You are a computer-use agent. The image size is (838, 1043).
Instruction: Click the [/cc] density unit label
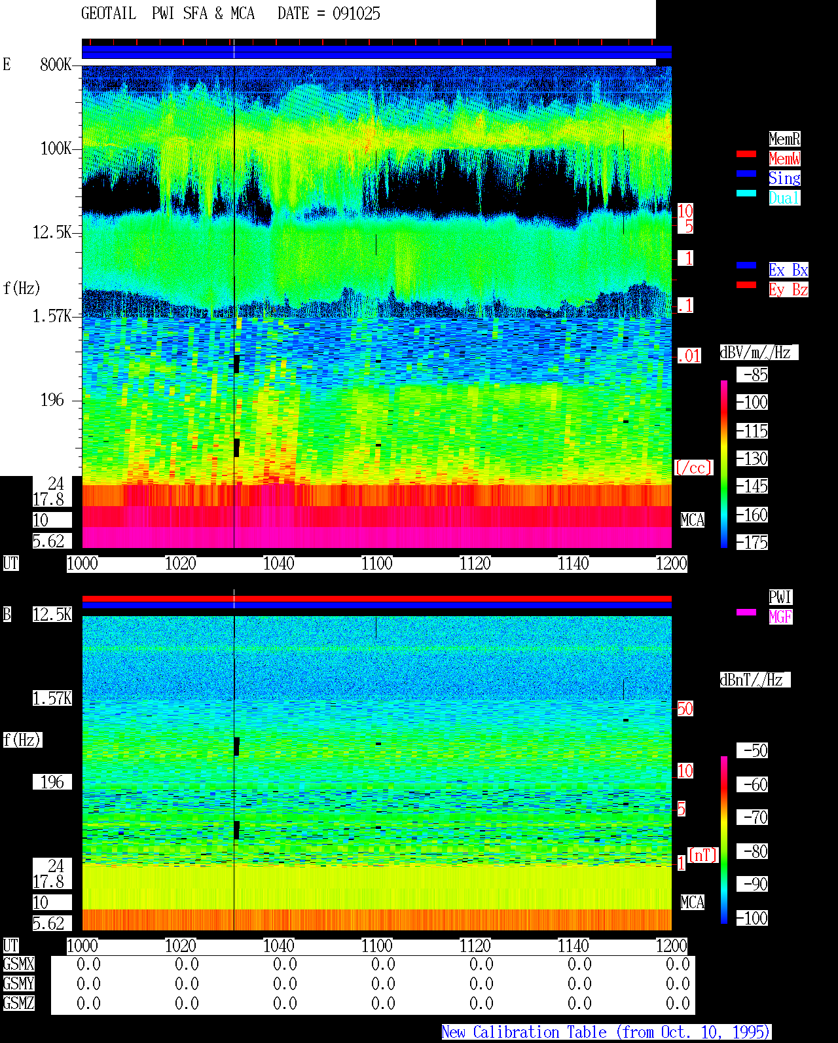(x=693, y=468)
